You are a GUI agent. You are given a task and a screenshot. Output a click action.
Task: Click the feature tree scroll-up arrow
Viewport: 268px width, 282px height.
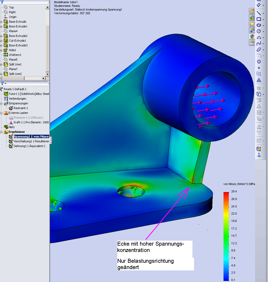point(47,7)
